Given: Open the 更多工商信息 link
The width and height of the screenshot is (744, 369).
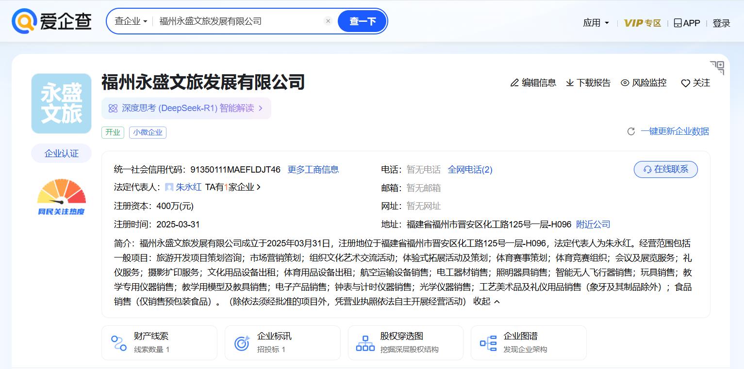Looking at the screenshot, I should coord(313,170).
